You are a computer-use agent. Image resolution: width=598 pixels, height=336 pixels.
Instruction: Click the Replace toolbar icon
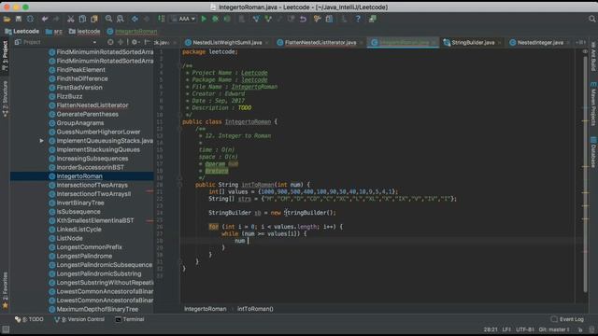coord(121,19)
